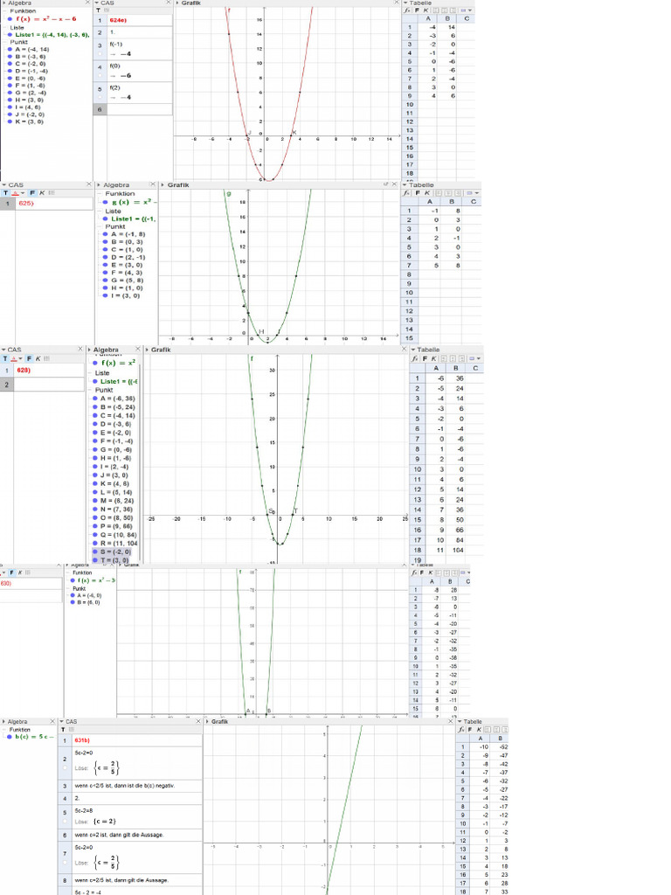This screenshot has height=895, width=671.
Task: Toggle visibility of point A = (-6, 0)
Action: coord(73,595)
